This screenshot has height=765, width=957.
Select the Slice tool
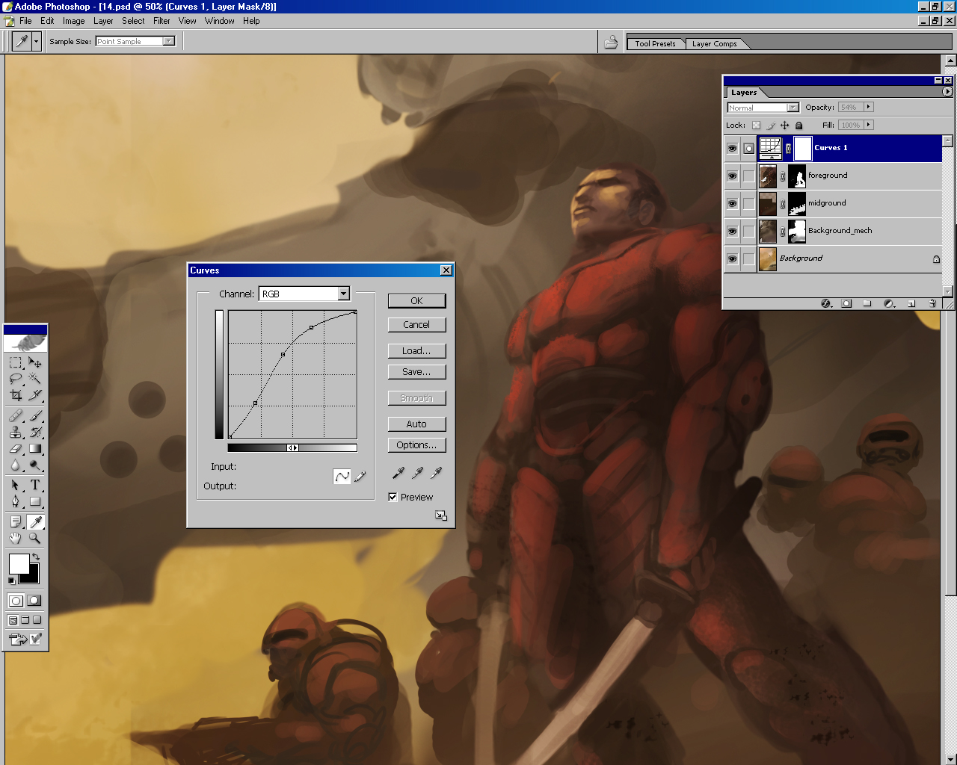click(x=35, y=395)
